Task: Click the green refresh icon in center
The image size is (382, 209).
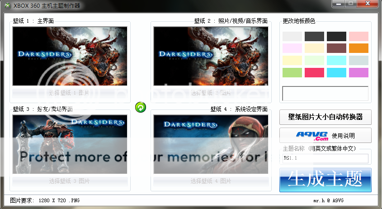Action: (141, 107)
